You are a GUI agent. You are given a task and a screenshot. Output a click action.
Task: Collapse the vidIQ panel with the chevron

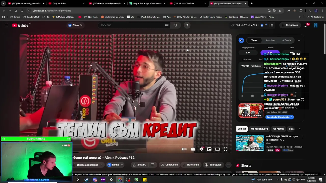point(299,40)
